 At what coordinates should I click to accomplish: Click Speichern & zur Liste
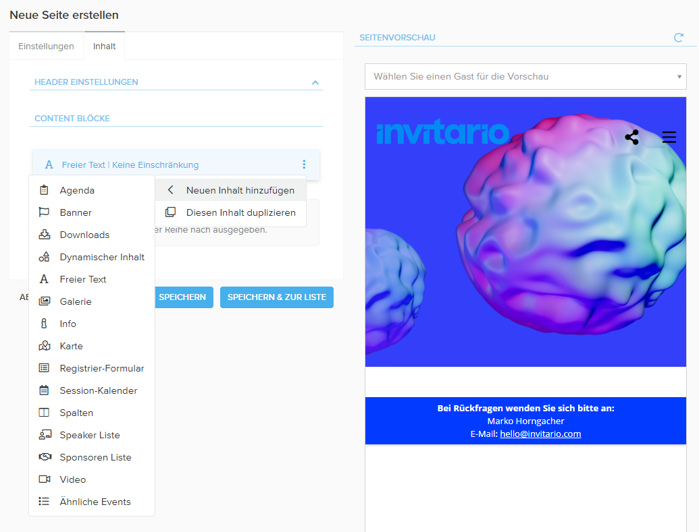click(x=276, y=297)
